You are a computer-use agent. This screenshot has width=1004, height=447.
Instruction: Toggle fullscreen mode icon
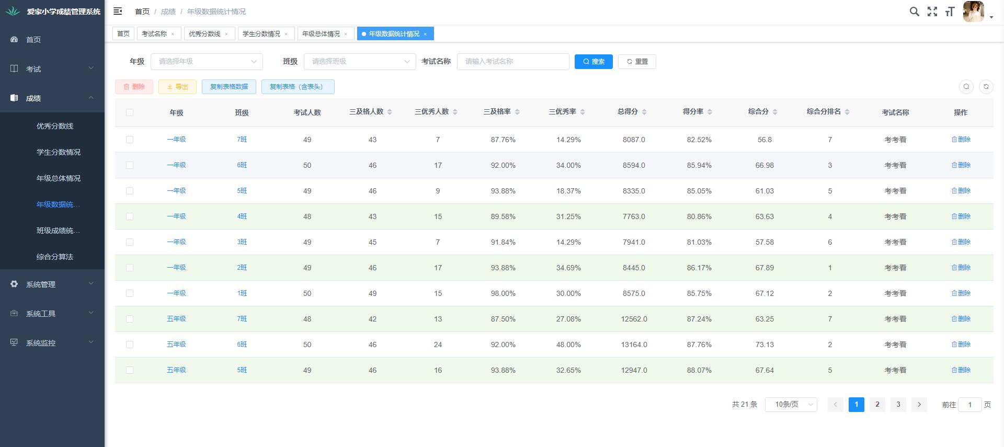pyautogui.click(x=932, y=12)
